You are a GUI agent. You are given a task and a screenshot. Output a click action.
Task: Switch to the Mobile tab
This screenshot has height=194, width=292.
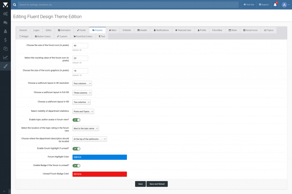(x=127, y=30)
